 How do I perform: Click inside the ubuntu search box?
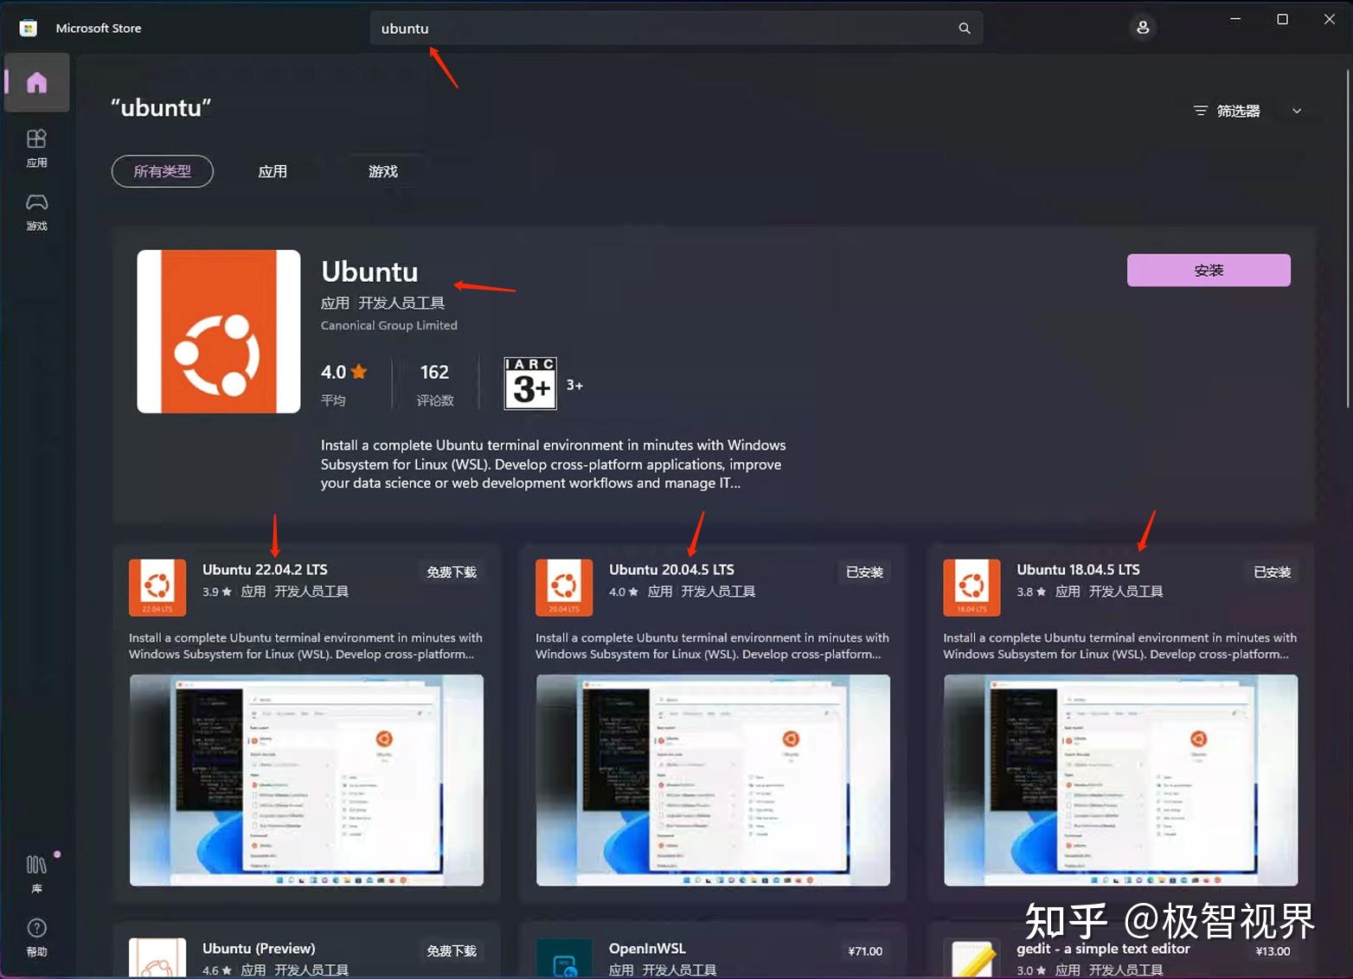tap(606, 28)
